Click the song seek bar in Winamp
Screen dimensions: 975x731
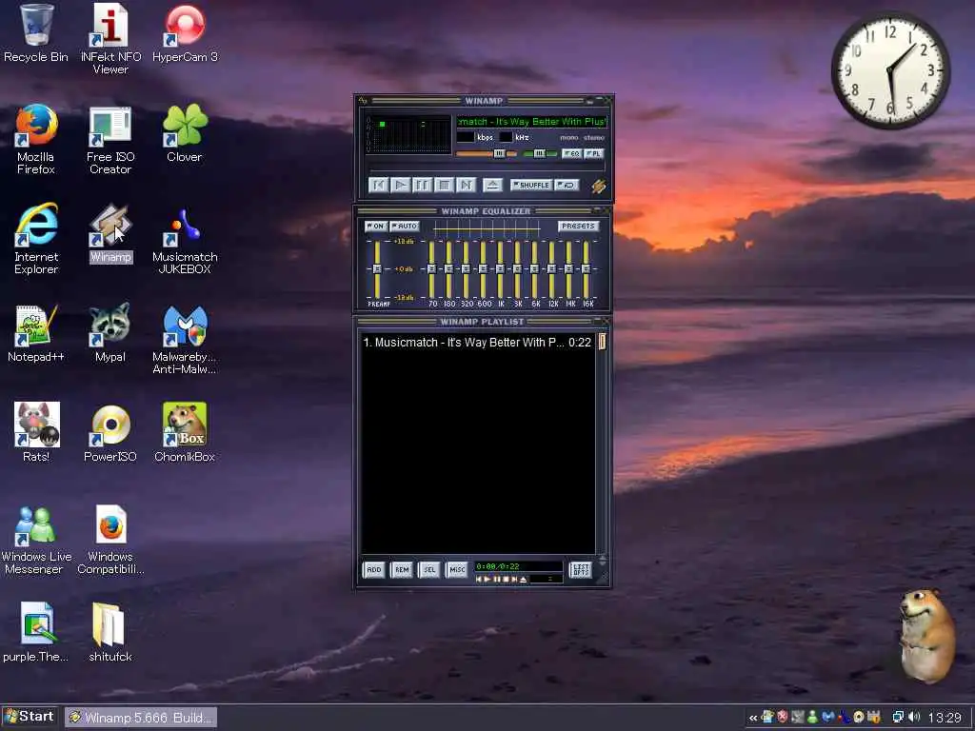click(487, 168)
